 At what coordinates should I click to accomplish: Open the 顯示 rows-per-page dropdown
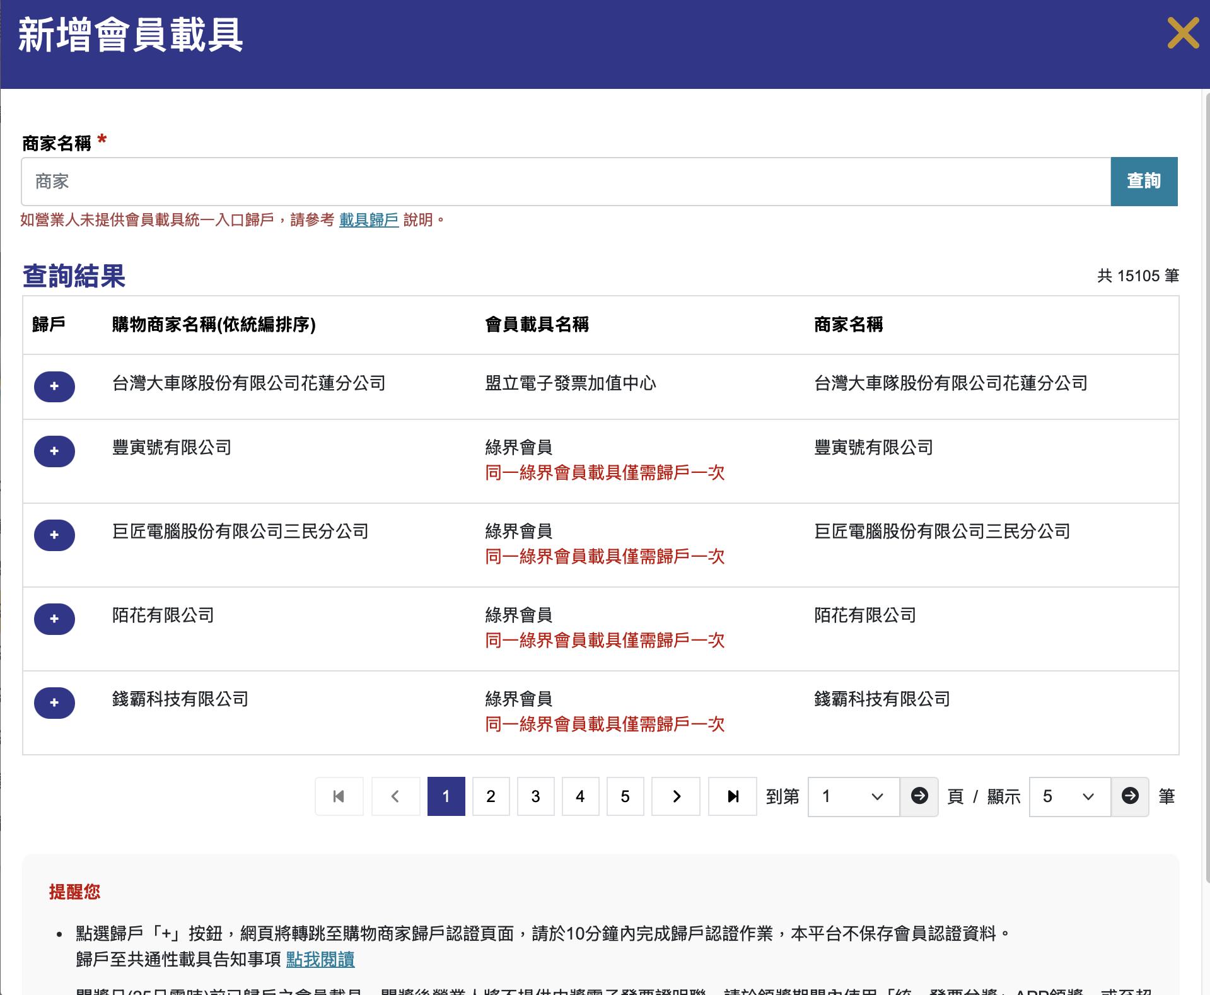tap(1070, 796)
